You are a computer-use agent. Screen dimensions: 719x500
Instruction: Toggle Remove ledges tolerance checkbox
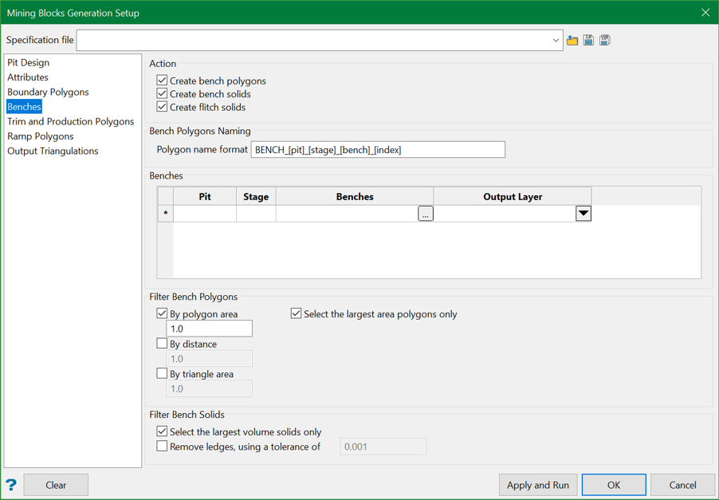point(163,447)
